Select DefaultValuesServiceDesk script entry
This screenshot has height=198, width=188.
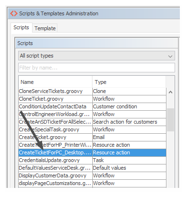(92, 168)
